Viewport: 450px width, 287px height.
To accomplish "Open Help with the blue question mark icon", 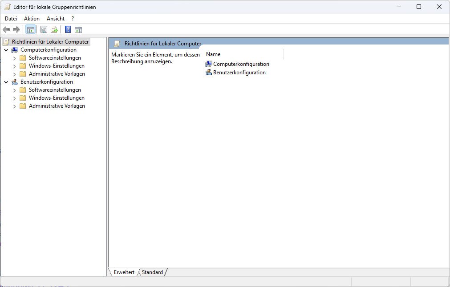I will pos(68,30).
